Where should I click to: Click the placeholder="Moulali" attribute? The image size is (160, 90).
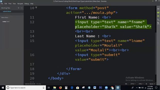tap(98, 45)
